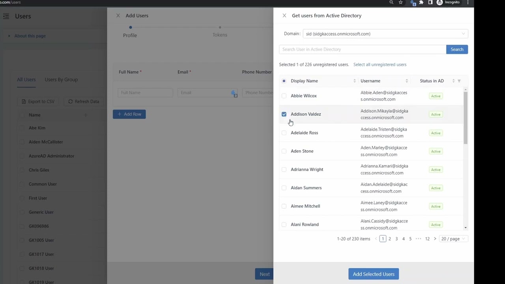This screenshot has height=284, width=505.
Task: Click the Email input field
Action: (208, 93)
